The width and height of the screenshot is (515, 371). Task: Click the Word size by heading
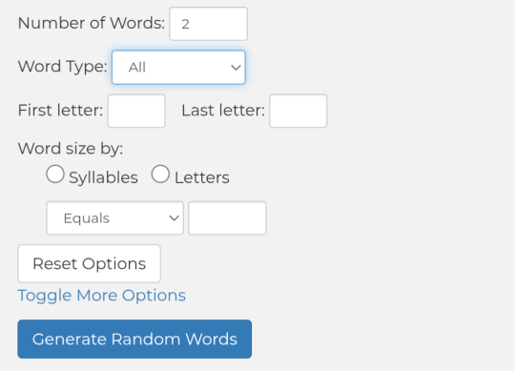pyautogui.click(x=71, y=149)
